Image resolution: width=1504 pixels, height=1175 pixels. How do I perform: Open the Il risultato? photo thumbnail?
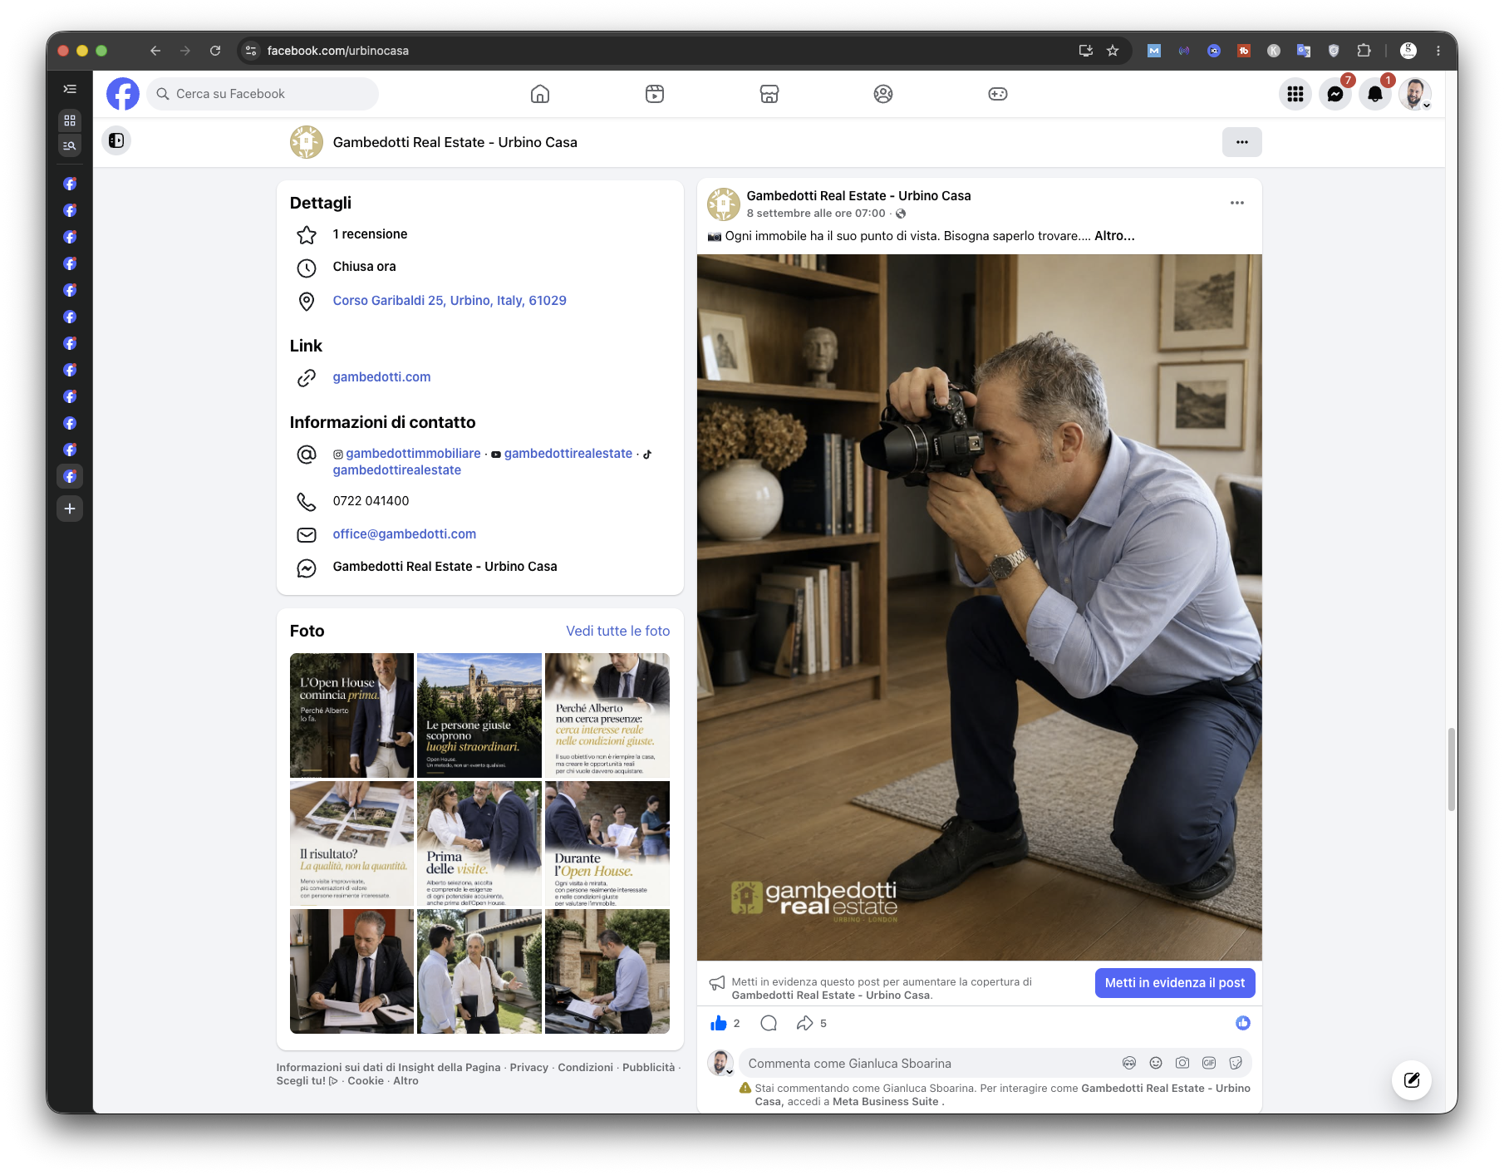[351, 843]
